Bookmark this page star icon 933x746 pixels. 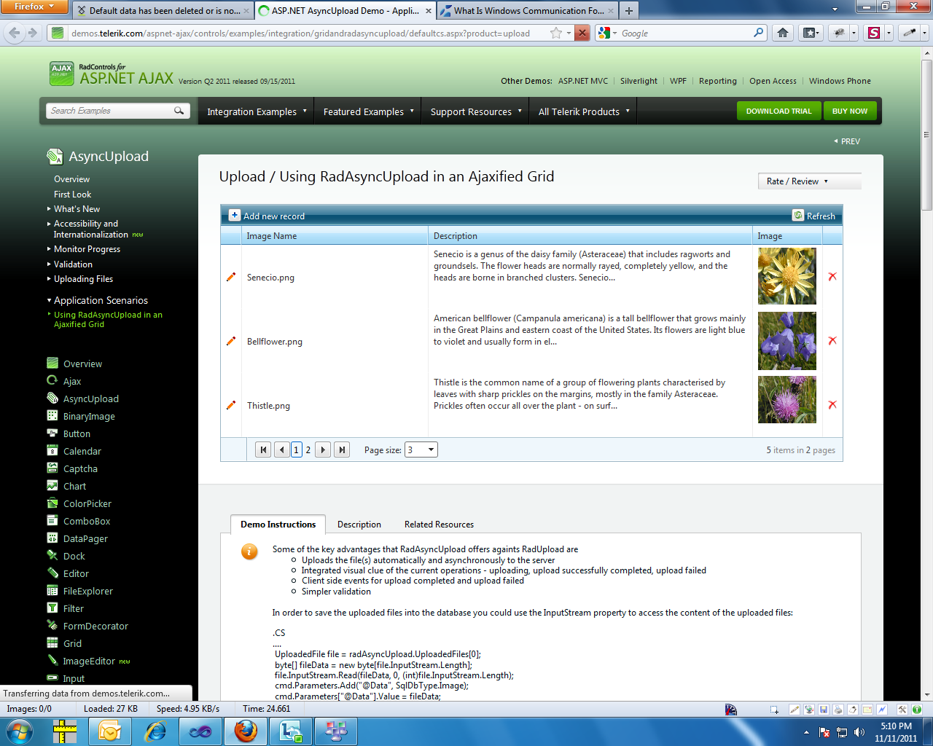point(556,33)
